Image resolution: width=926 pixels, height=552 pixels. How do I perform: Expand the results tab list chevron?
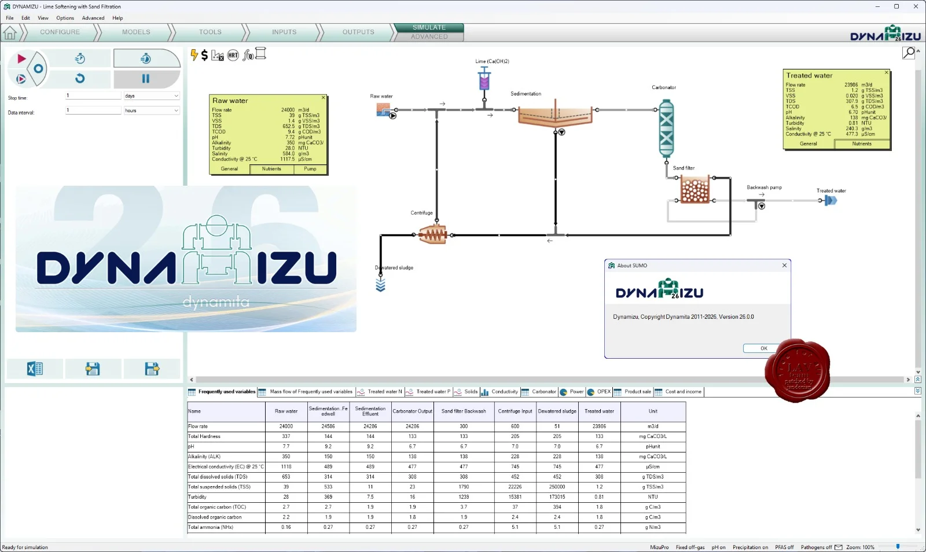pos(918,391)
